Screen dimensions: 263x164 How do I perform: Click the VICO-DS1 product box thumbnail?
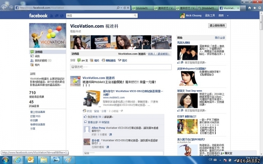click(x=92, y=99)
